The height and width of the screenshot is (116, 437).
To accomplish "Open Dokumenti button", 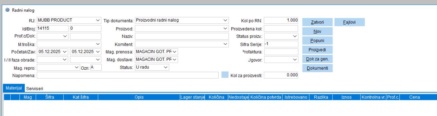I will pos(317,68).
